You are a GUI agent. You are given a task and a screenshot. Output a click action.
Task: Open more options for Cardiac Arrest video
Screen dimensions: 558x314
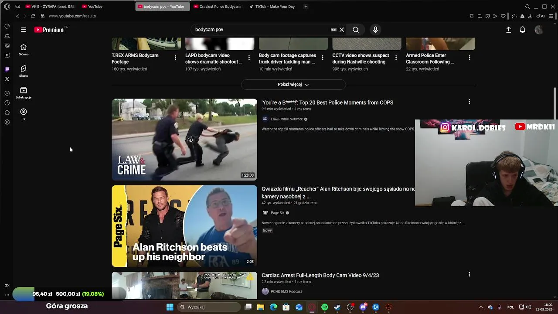(x=469, y=274)
